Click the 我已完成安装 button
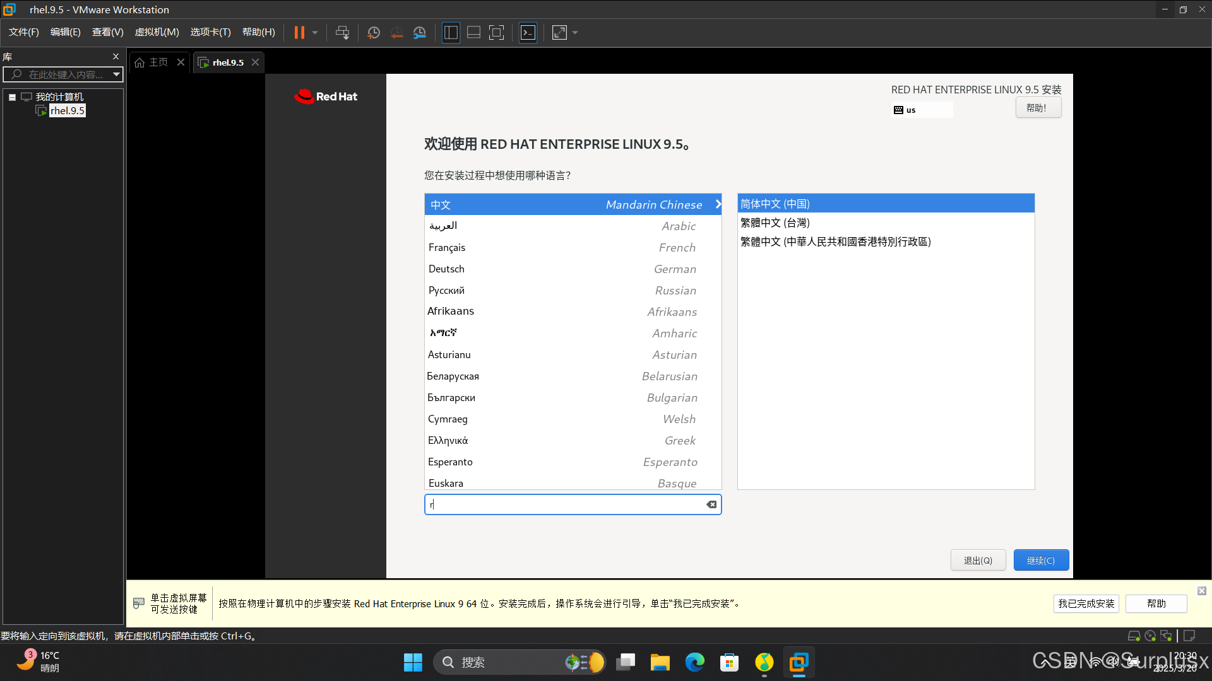Image resolution: width=1212 pixels, height=681 pixels. click(x=1086, y=603)
